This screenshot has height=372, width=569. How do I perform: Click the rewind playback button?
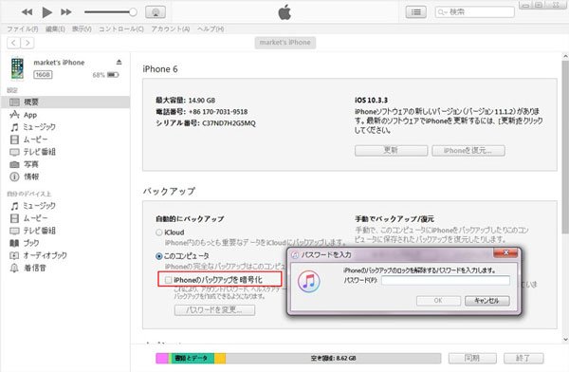click(x=27, y=12)
